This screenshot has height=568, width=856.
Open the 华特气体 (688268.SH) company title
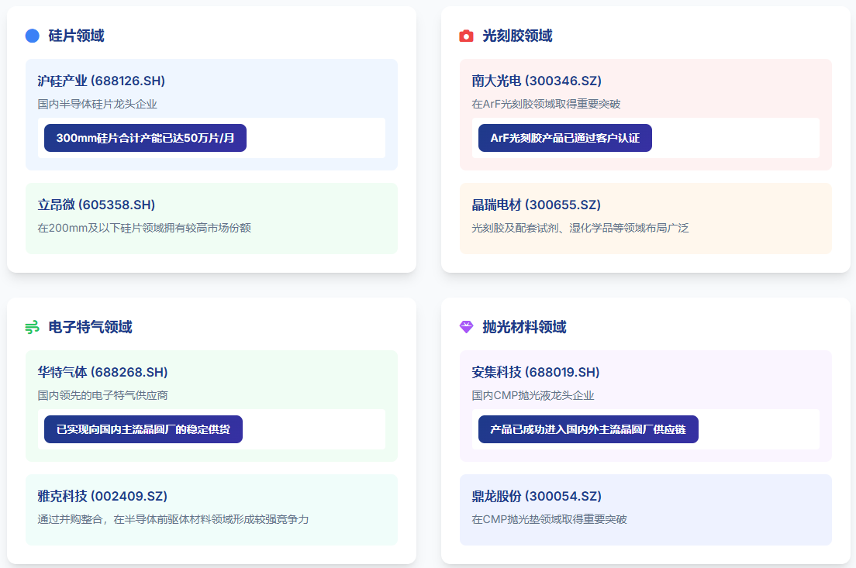(102, 372)
